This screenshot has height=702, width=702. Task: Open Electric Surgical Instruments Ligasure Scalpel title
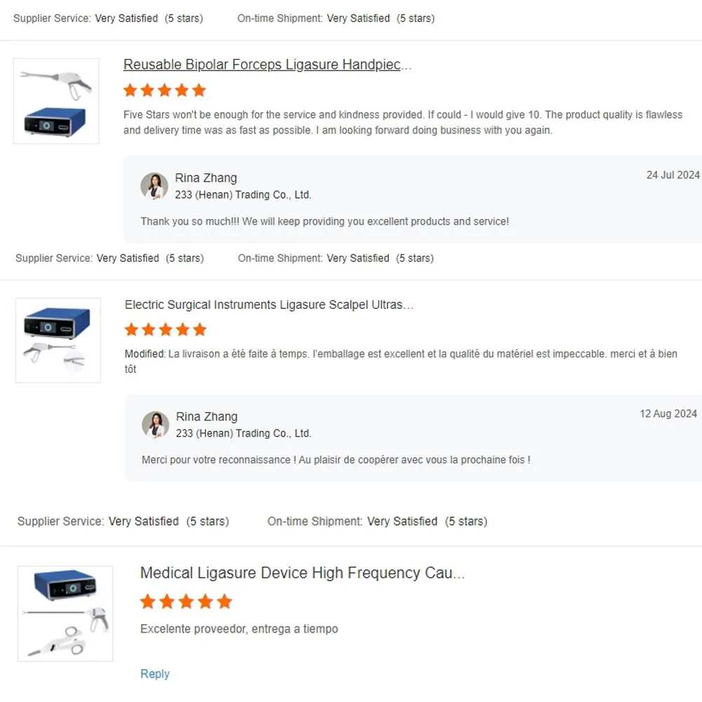click(269, 305)
